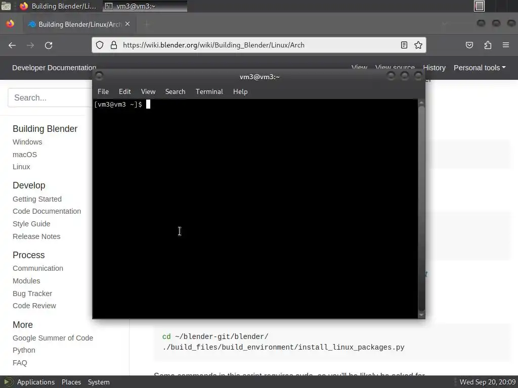Image resolution: width=518 pixels, height=388 pixels.
Task: Open list all tabs dropdown arrow
Action: [x=444, y=24]
